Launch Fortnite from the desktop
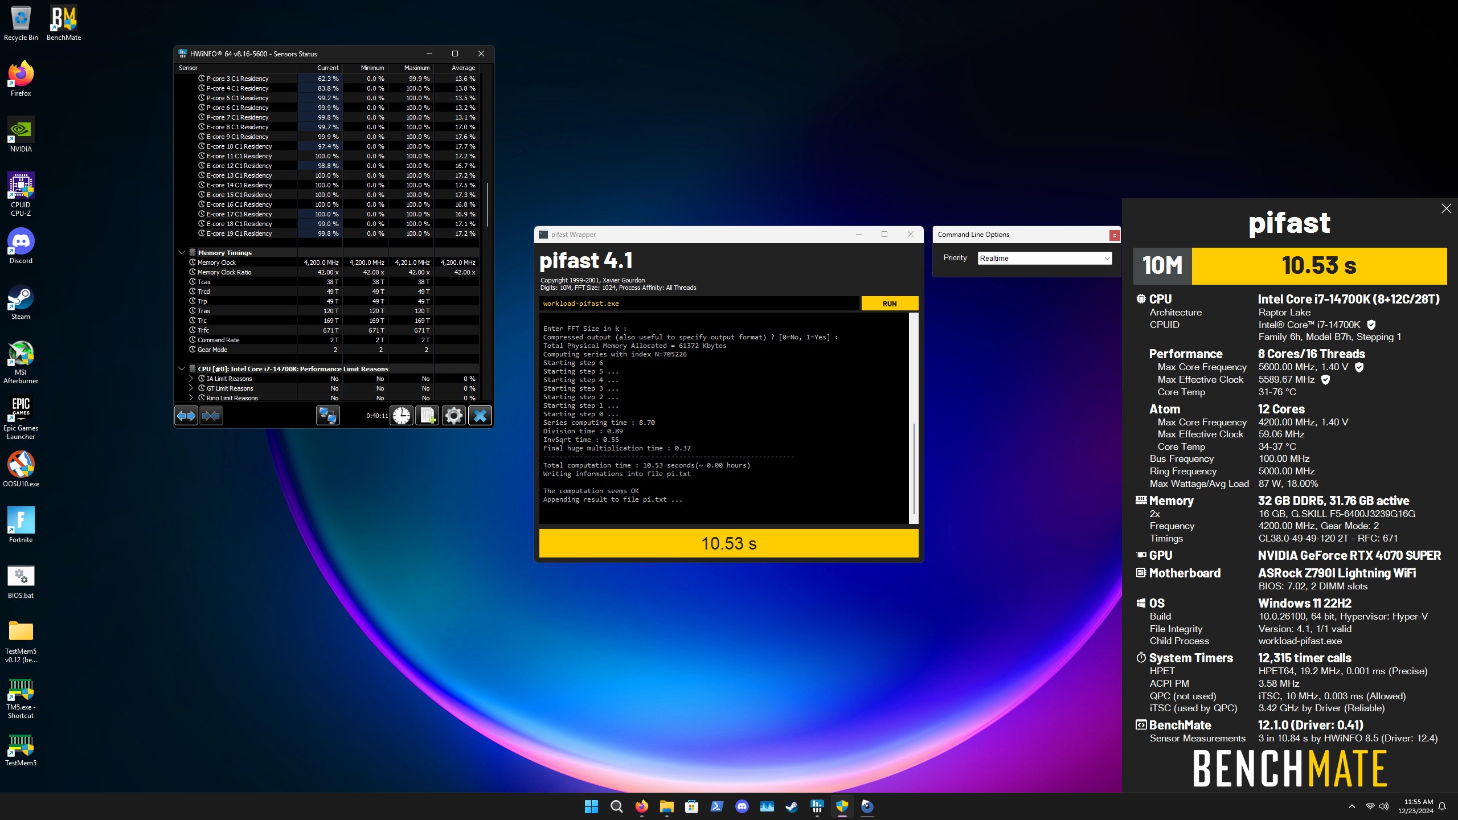1458x820 pixels. pos(21,525)
